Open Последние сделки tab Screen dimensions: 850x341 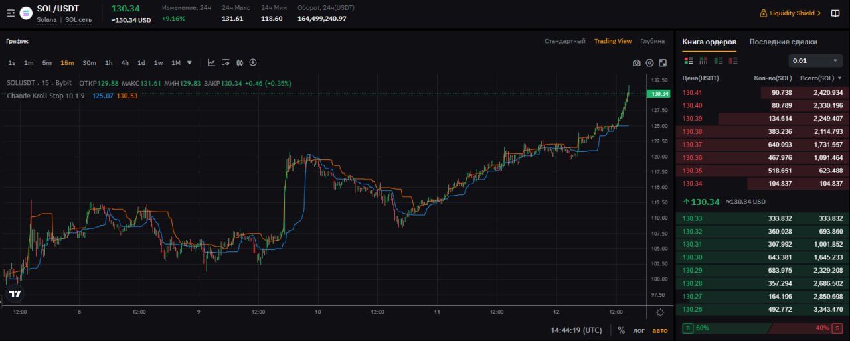784,42
